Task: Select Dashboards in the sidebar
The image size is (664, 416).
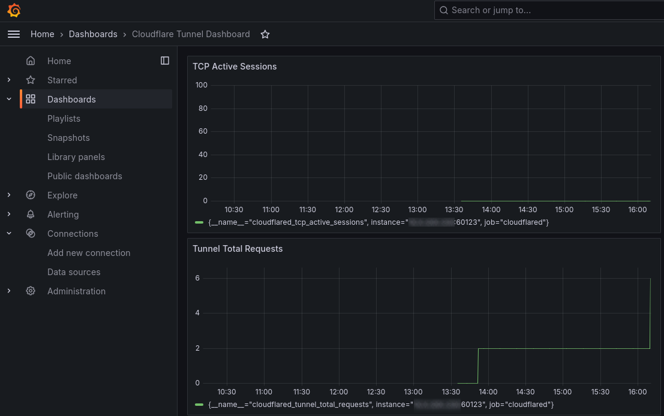Action: pyautogui.click(x=71, y=100)
